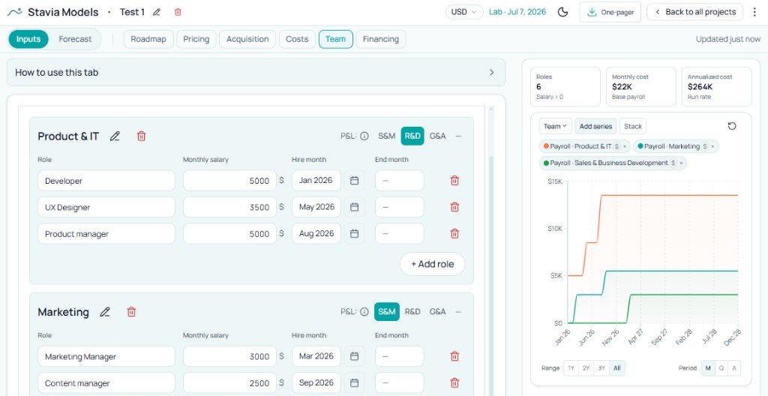
Task: Set chart range to 1Y
Action: [571, 368]
